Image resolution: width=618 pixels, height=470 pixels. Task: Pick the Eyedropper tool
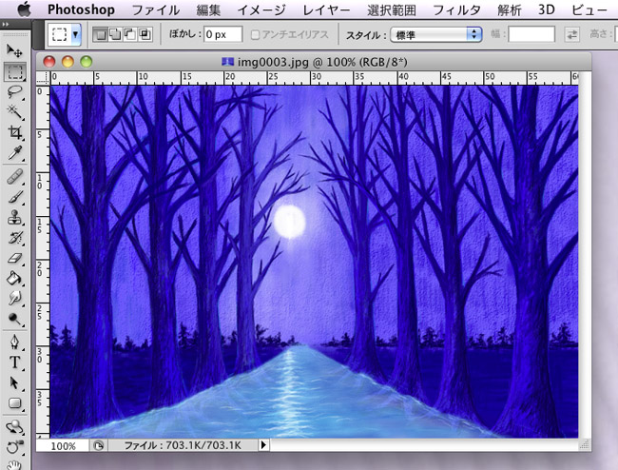coord(15,154)
